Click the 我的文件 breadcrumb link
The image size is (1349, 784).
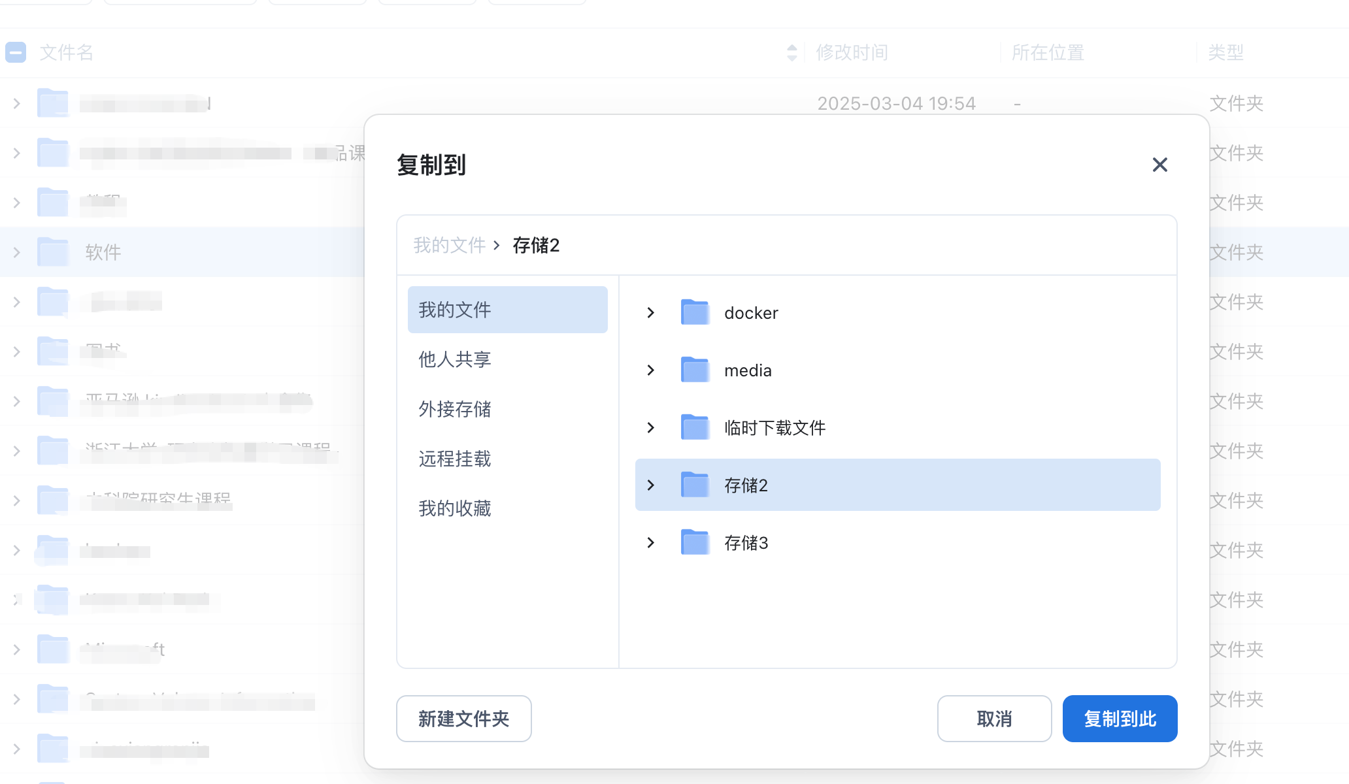(449, 246)
